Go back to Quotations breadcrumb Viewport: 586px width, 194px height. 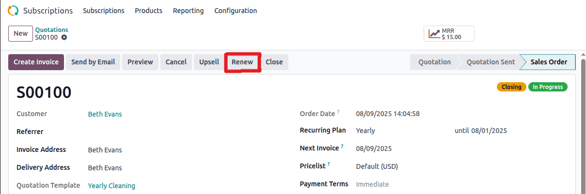tap(51, 30)
